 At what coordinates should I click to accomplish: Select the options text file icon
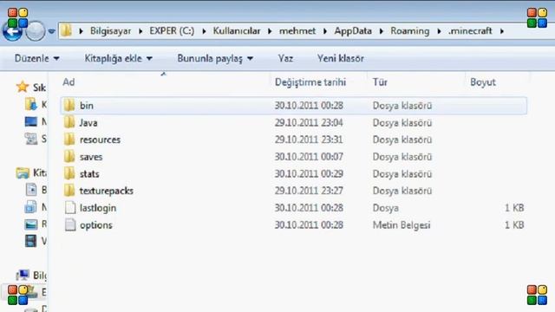tap(70, 224)
